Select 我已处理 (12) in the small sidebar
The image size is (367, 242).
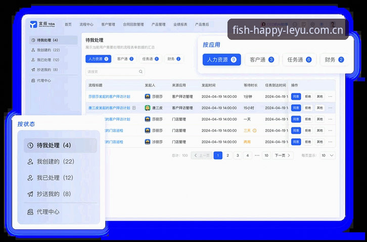click(54, 59)
